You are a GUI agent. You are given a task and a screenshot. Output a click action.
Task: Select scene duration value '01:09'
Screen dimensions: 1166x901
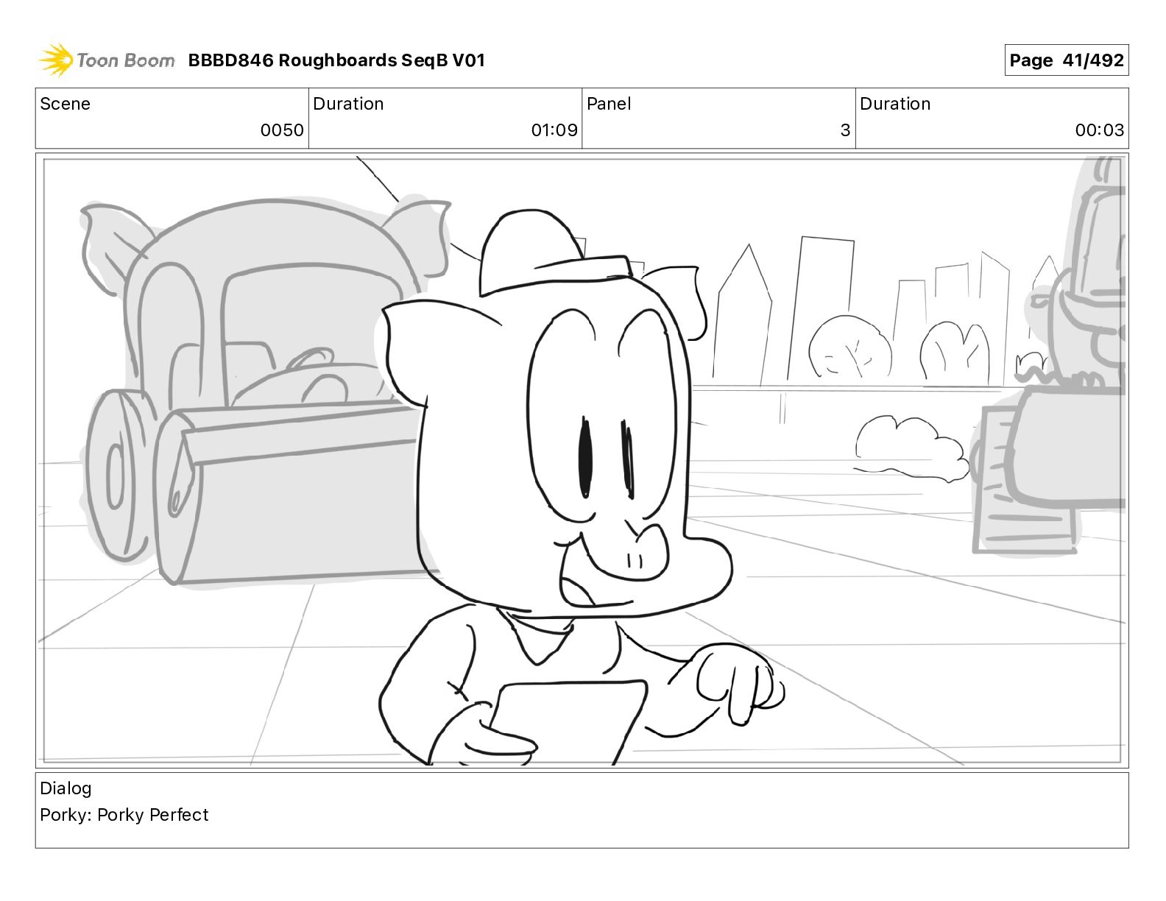[554, 130]
